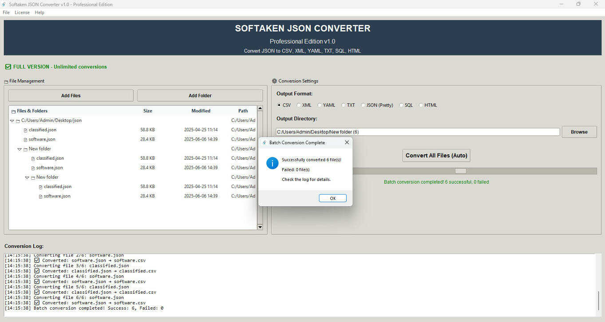Click OK in the Batch Conversion Complete dialog
The height and width of the screenshot is (322, 605).
tap(332, 198)
